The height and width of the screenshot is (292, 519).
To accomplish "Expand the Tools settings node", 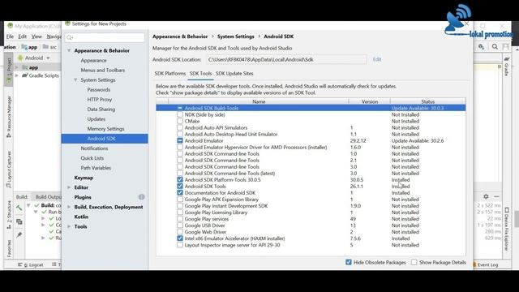I will click(x=69, y=226).
